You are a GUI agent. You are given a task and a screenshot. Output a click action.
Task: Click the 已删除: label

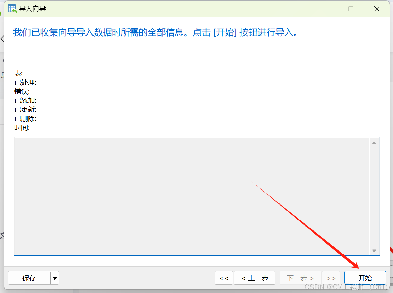point(25,119)
